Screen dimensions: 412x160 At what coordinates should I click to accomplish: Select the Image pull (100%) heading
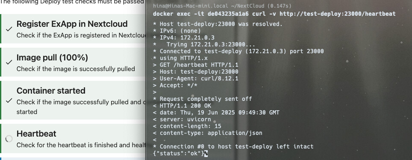[52, 57]
